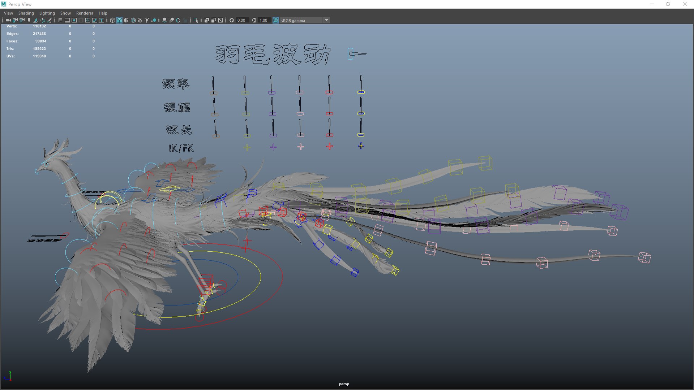Click the camera Bookmarks icon
This screenshot has width=694, height=390.
29,20
